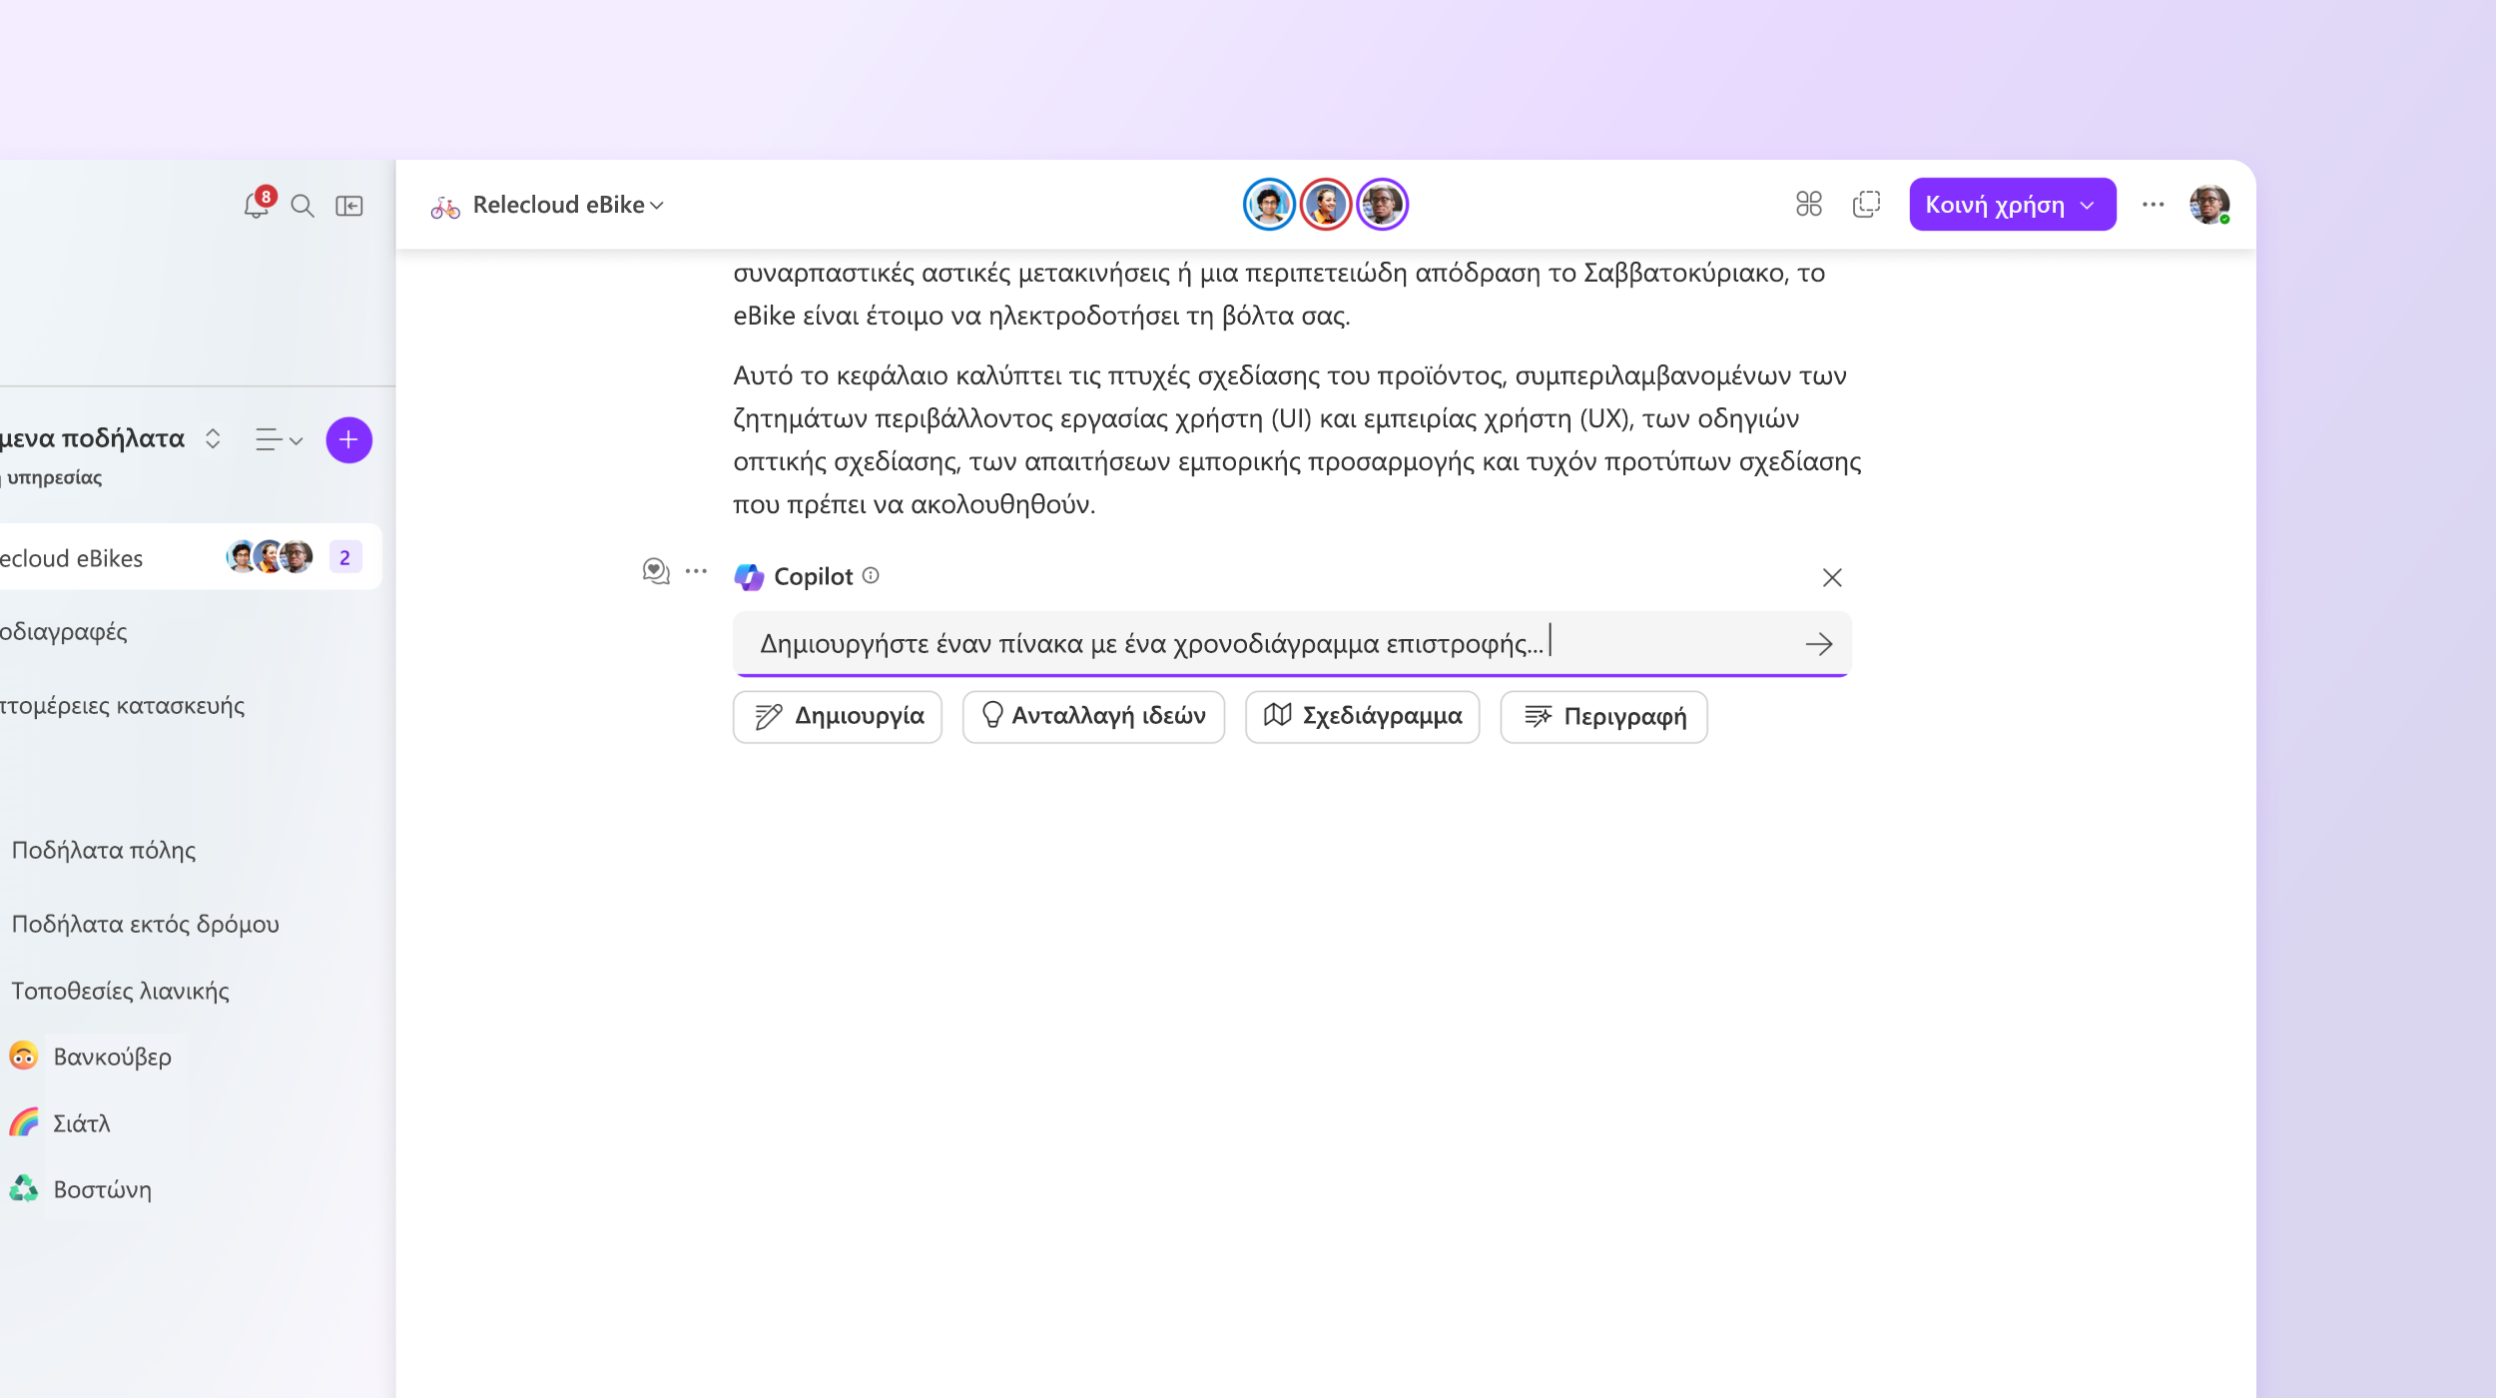The height and width of the screenshot is (1398, 2496).
Task: Open Ποδήλατα πόλης in sidebar
Action: coord(104,850)
